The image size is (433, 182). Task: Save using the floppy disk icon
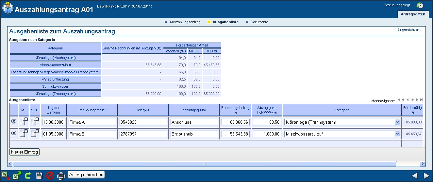[39, 176]
